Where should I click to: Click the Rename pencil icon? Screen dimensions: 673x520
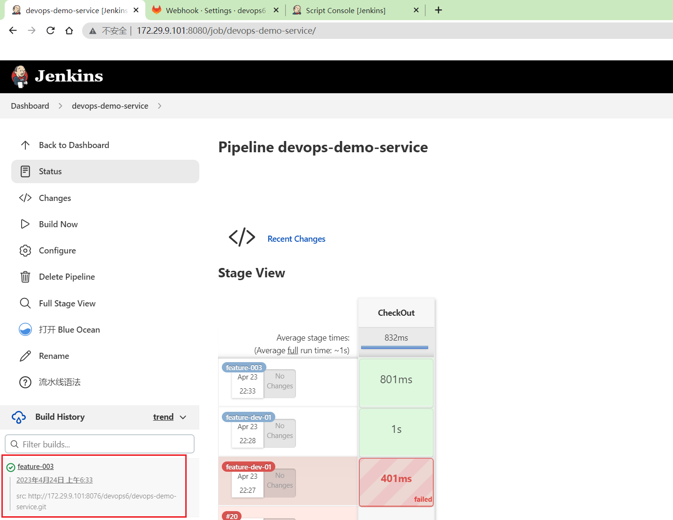25,356
